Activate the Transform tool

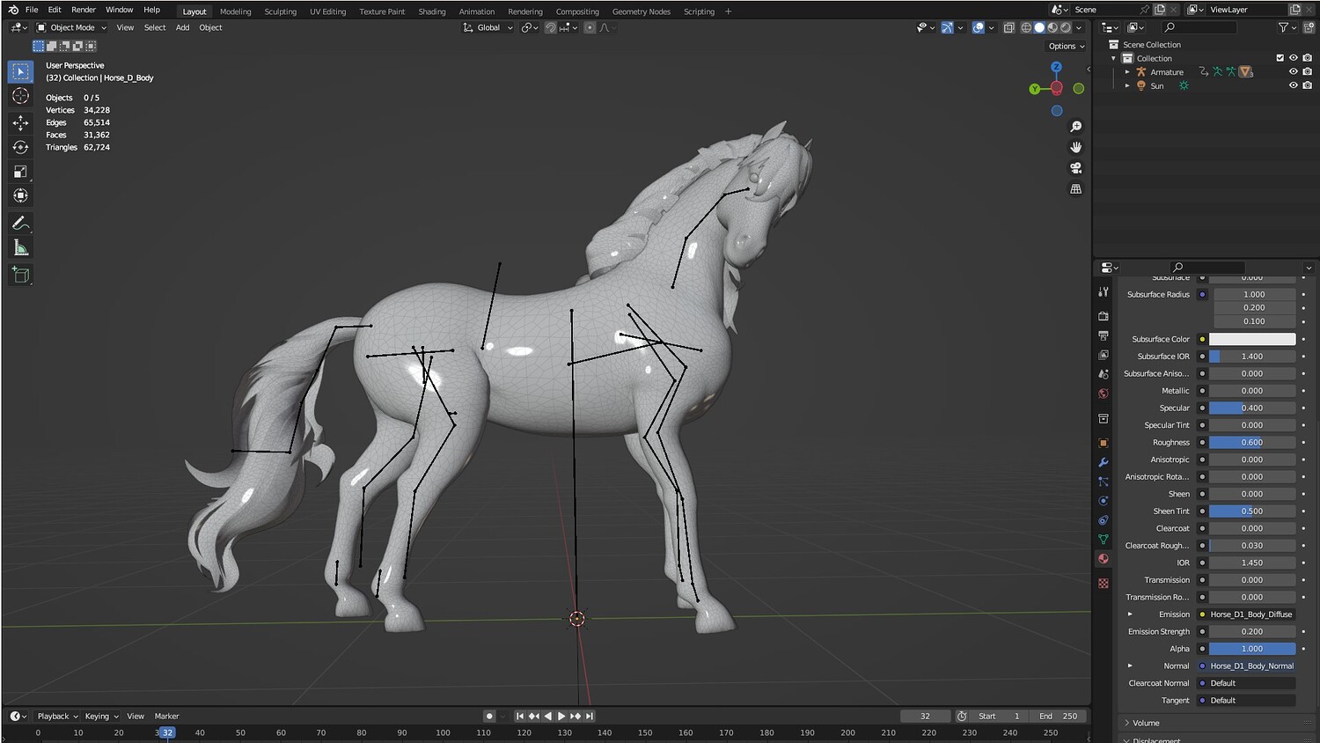[x=20, y=195]
